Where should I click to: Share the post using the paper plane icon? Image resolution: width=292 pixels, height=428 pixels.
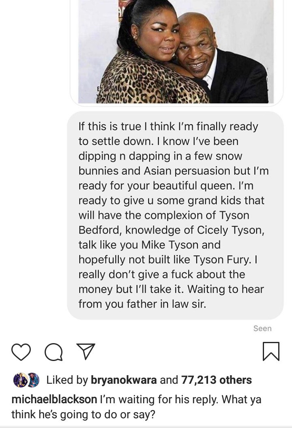(86, 351)
